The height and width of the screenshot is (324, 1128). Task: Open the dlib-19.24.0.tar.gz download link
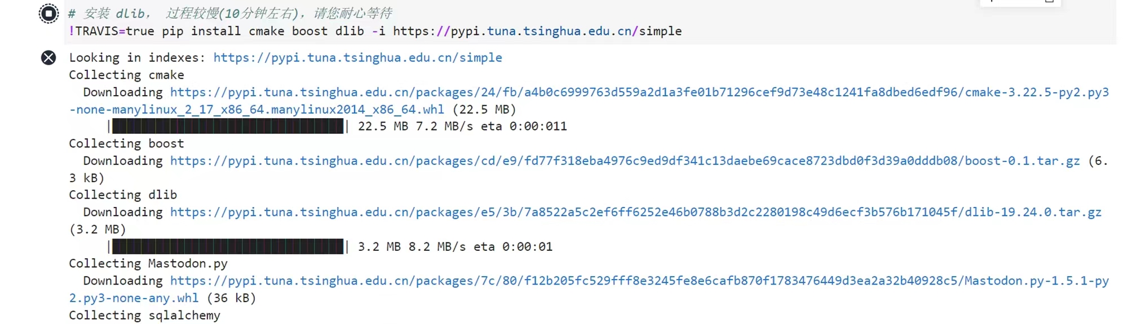pos(635,212)
